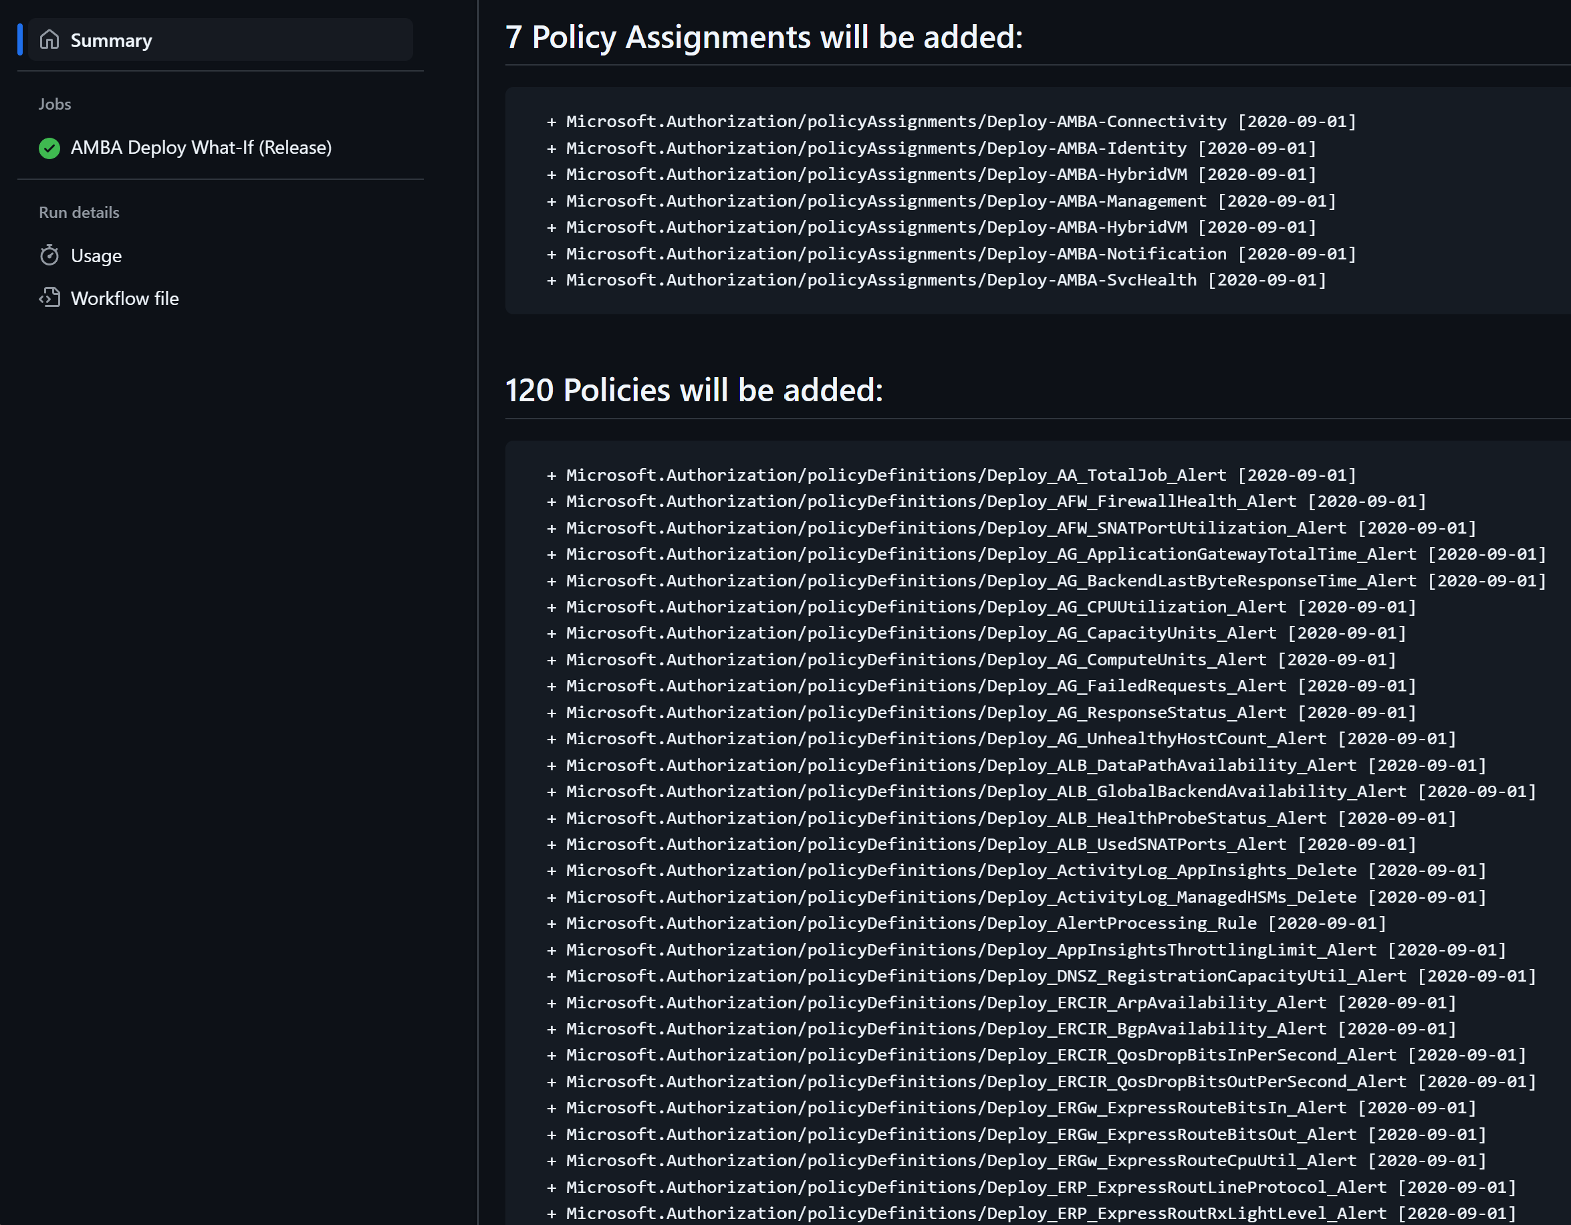The image size is (1571, 1225).
Task: Select the Deploy_AG_BackendLastByteResponseTime_Alert line
Action: click(1047, 580)
